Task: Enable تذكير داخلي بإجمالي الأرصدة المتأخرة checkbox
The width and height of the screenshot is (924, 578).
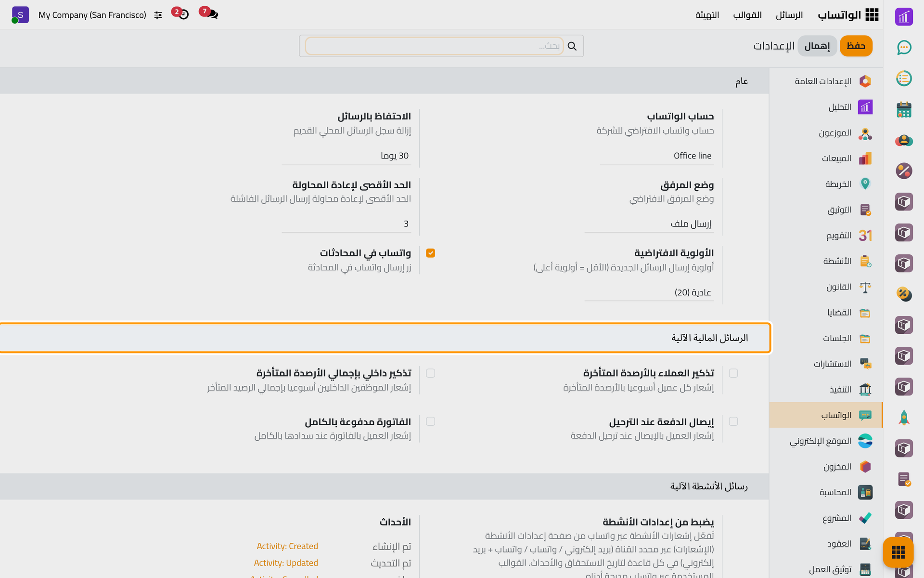Action: click(431, 373)
